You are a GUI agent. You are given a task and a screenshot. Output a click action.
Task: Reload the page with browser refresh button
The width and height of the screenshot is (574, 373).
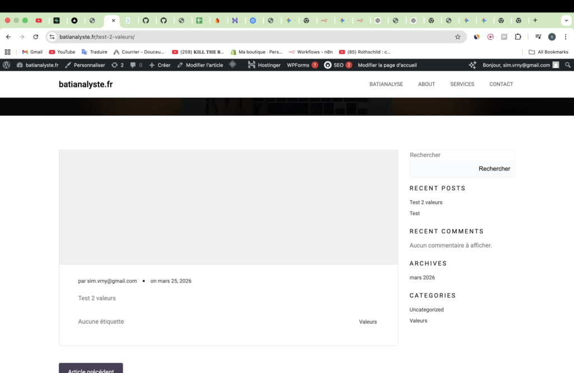35,37
